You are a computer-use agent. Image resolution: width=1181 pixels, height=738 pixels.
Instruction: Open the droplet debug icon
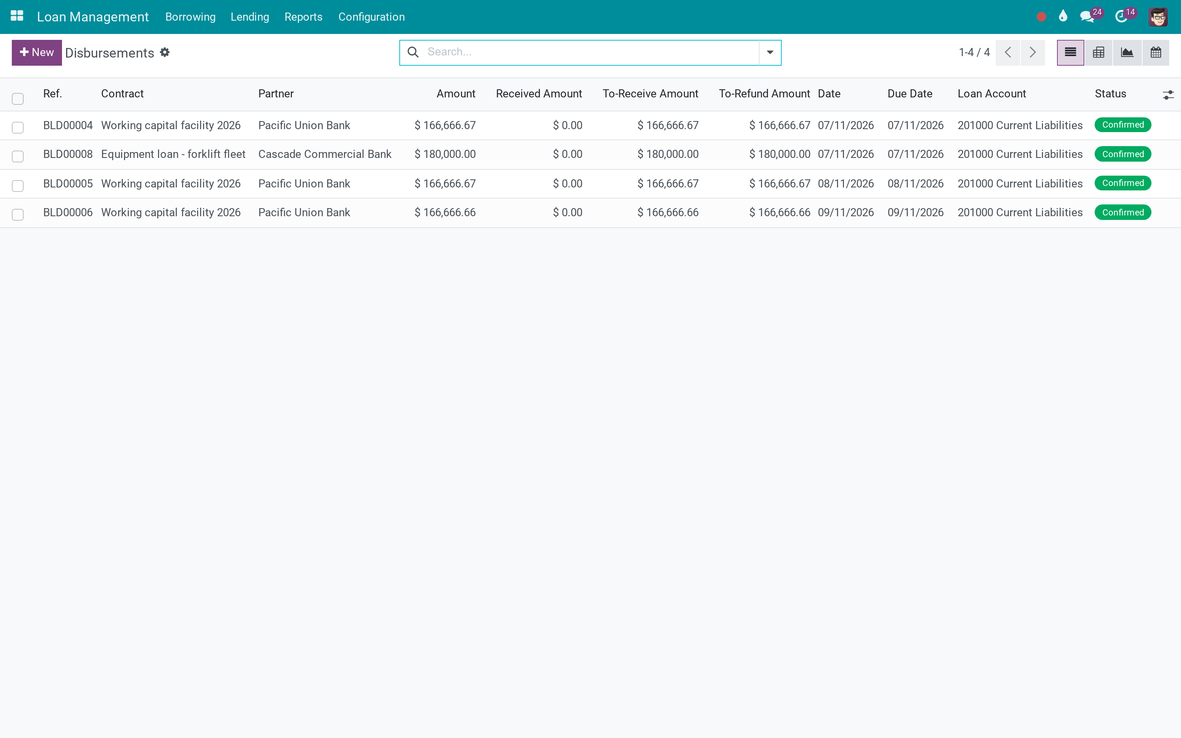coord(1063,17)
